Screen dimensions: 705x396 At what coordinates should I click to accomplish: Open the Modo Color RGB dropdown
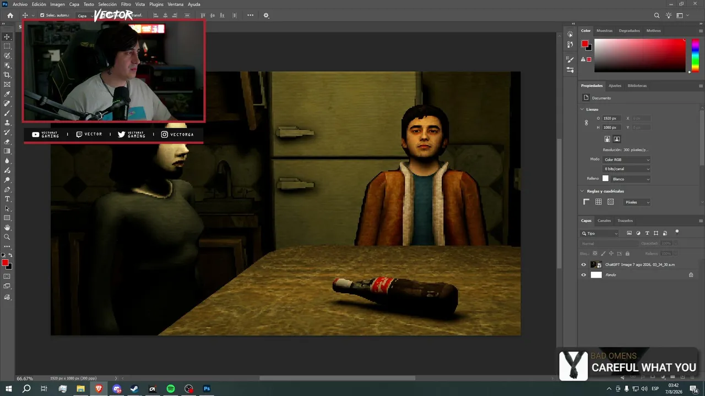tap(627, 159)
